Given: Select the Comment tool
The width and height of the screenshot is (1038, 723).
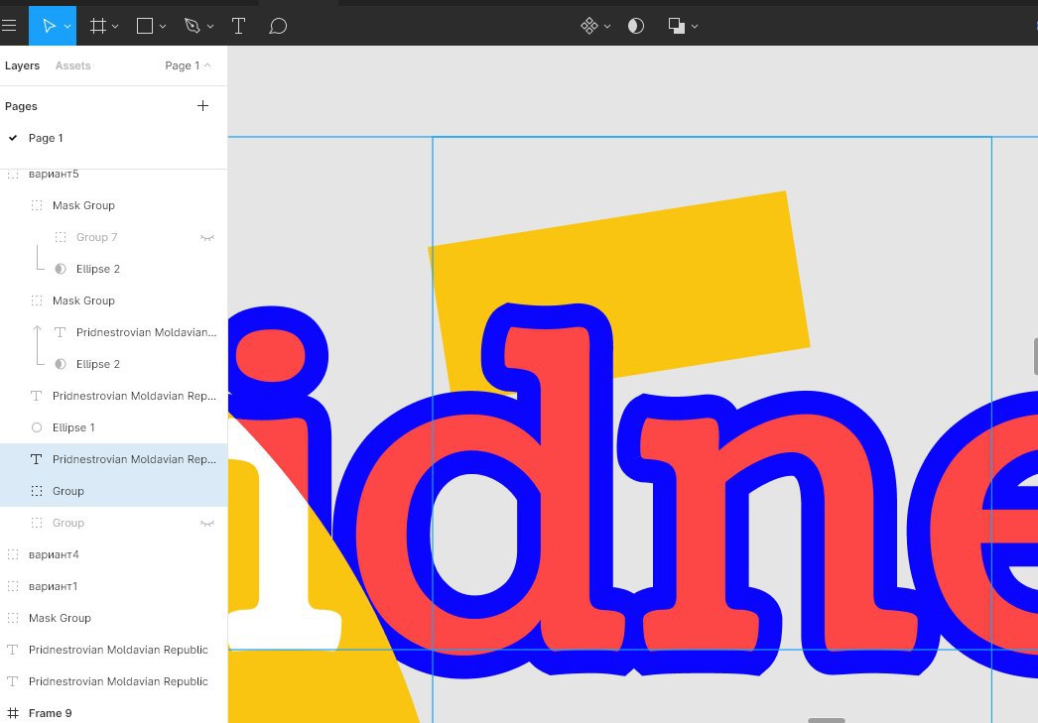Looking at the screenshot, I should 278,26.
